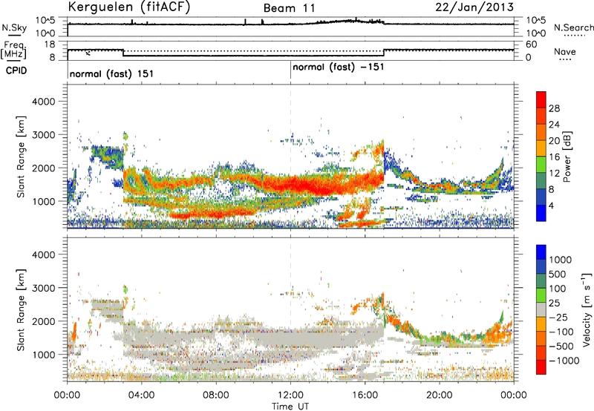Click the power color bar's blue bottom segment
594x411 pixels.
pyautogui.click(x=541, y=213)
